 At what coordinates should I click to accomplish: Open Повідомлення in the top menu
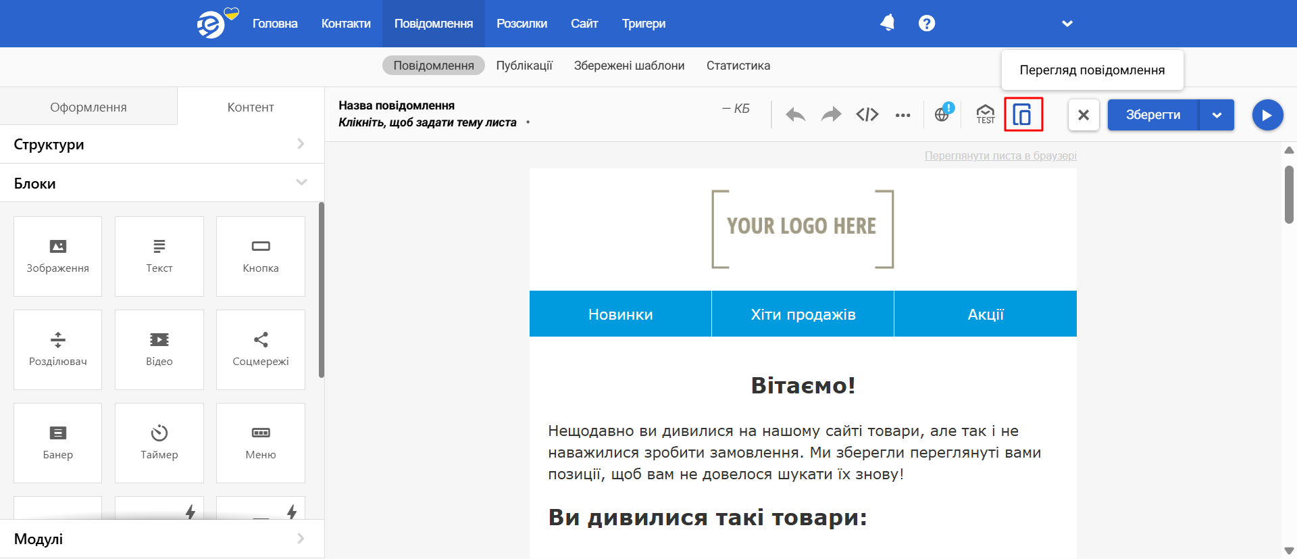tap(434, 24)
